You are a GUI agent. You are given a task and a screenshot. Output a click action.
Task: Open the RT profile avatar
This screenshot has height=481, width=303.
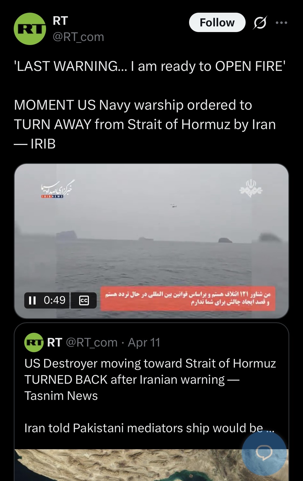pos(30,29)
